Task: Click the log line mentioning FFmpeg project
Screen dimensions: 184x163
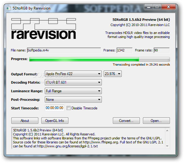Action: click(87, 138)
